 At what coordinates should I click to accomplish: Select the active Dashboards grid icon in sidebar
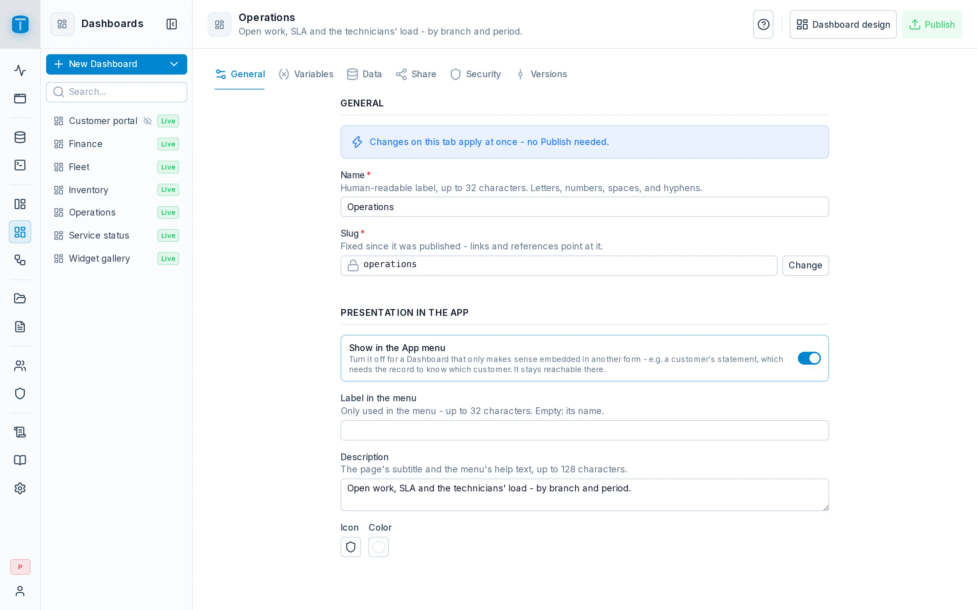(x=20, y=232)
